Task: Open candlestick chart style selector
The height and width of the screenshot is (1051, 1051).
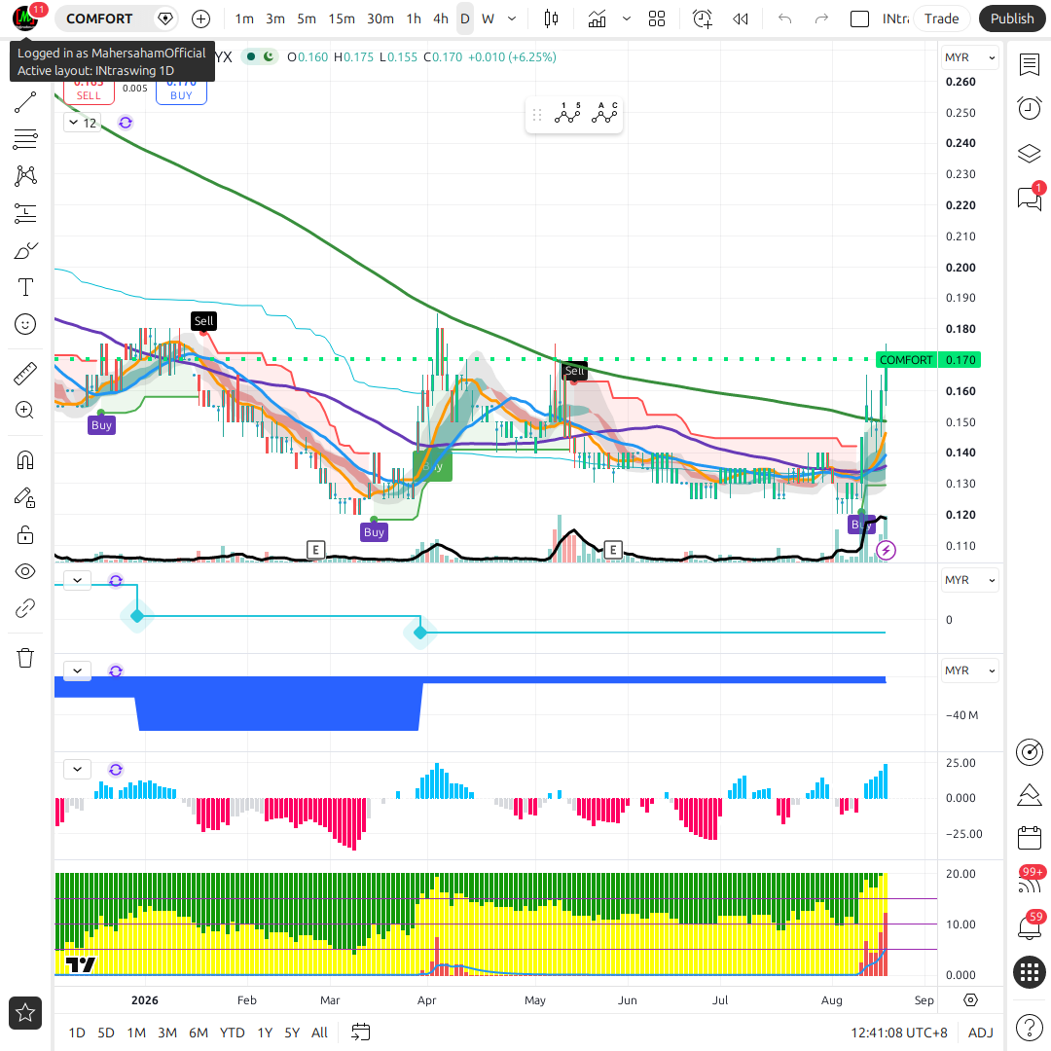Action: coord(551,18)
